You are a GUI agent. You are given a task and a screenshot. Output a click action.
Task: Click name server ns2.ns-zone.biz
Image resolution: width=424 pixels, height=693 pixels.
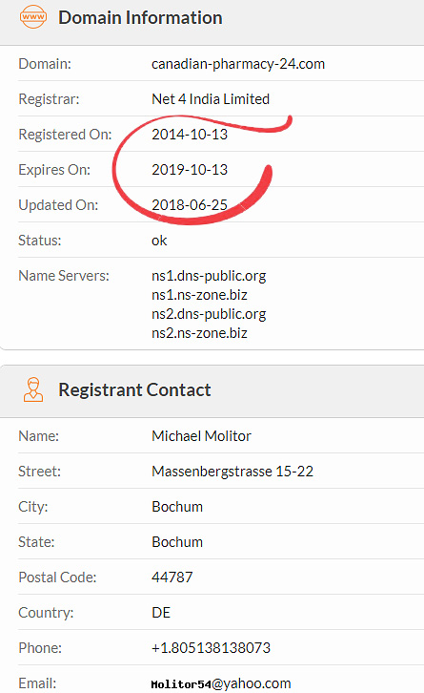199,333
